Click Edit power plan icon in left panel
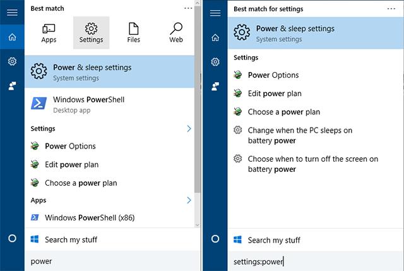 [x=35, y=164]
